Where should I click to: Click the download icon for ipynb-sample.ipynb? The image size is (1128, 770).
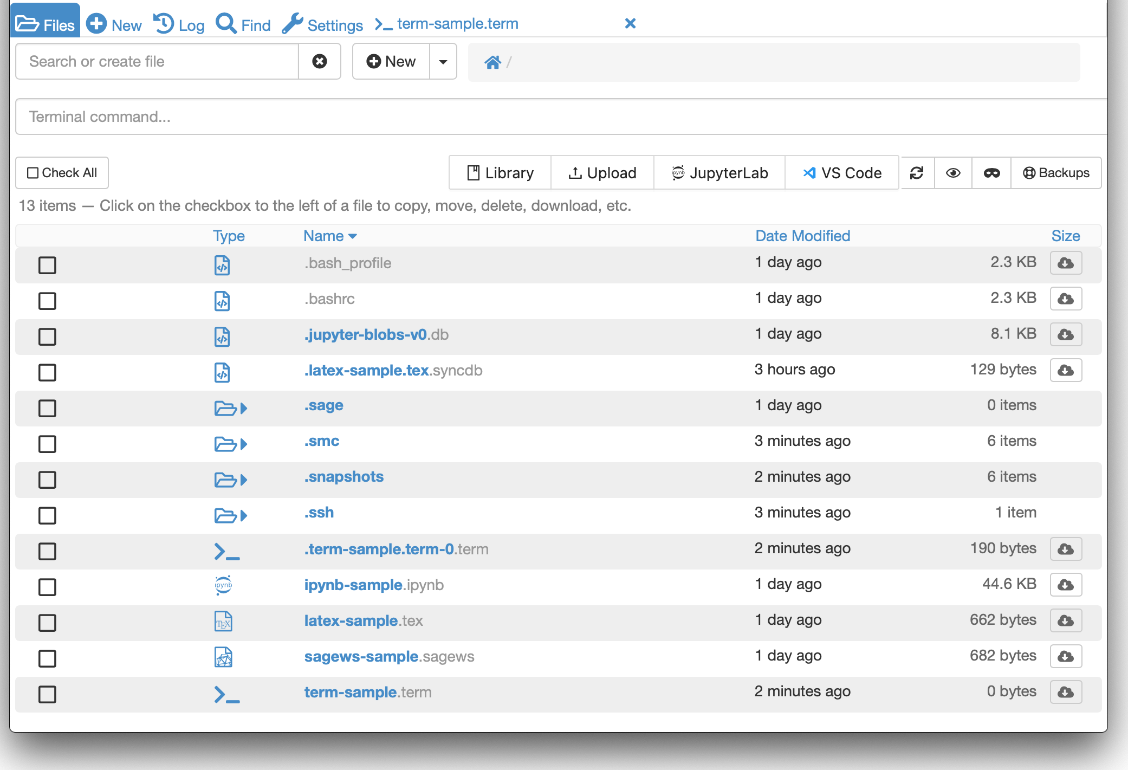point(1066,585)
